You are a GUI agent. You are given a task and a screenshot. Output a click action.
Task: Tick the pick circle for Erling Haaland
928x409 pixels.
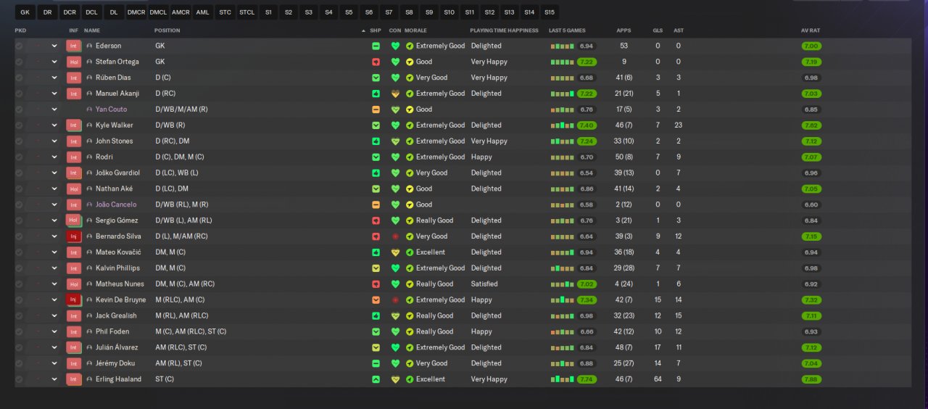click(x=19, y=379)
